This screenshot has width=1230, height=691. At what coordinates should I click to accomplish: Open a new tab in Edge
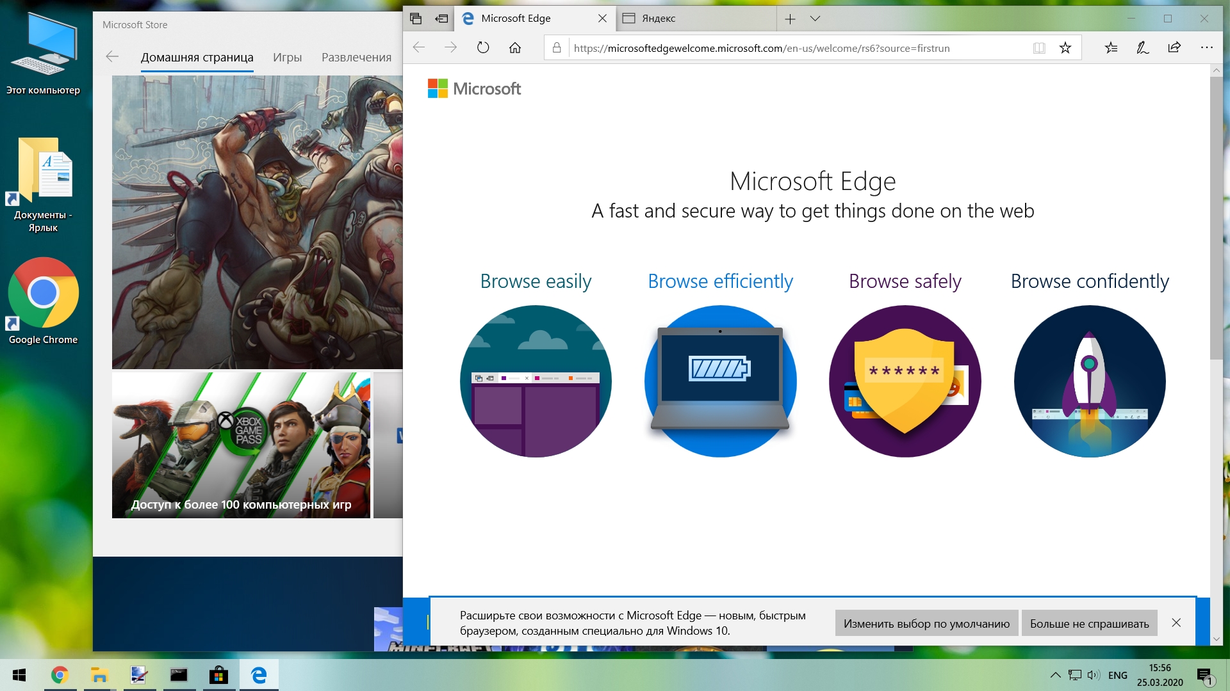(790, 19)
